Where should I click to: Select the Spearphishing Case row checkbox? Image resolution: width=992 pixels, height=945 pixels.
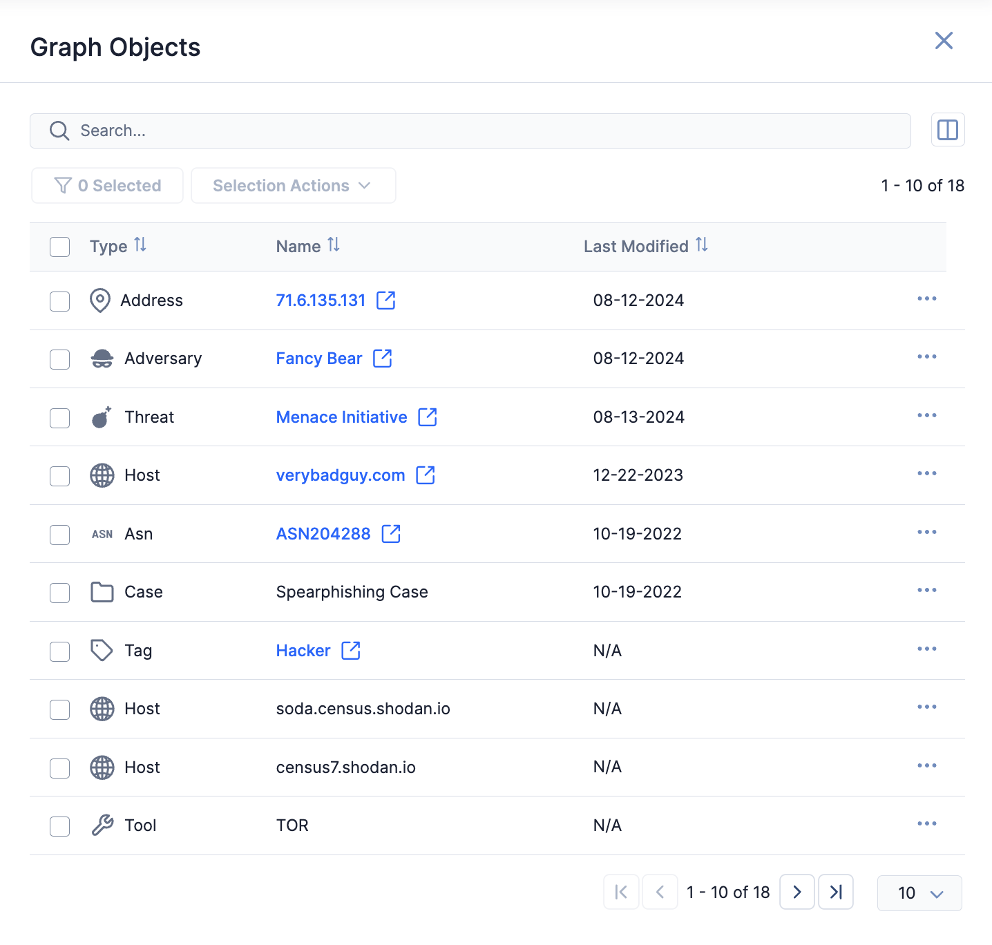click(x=59, y=593)
